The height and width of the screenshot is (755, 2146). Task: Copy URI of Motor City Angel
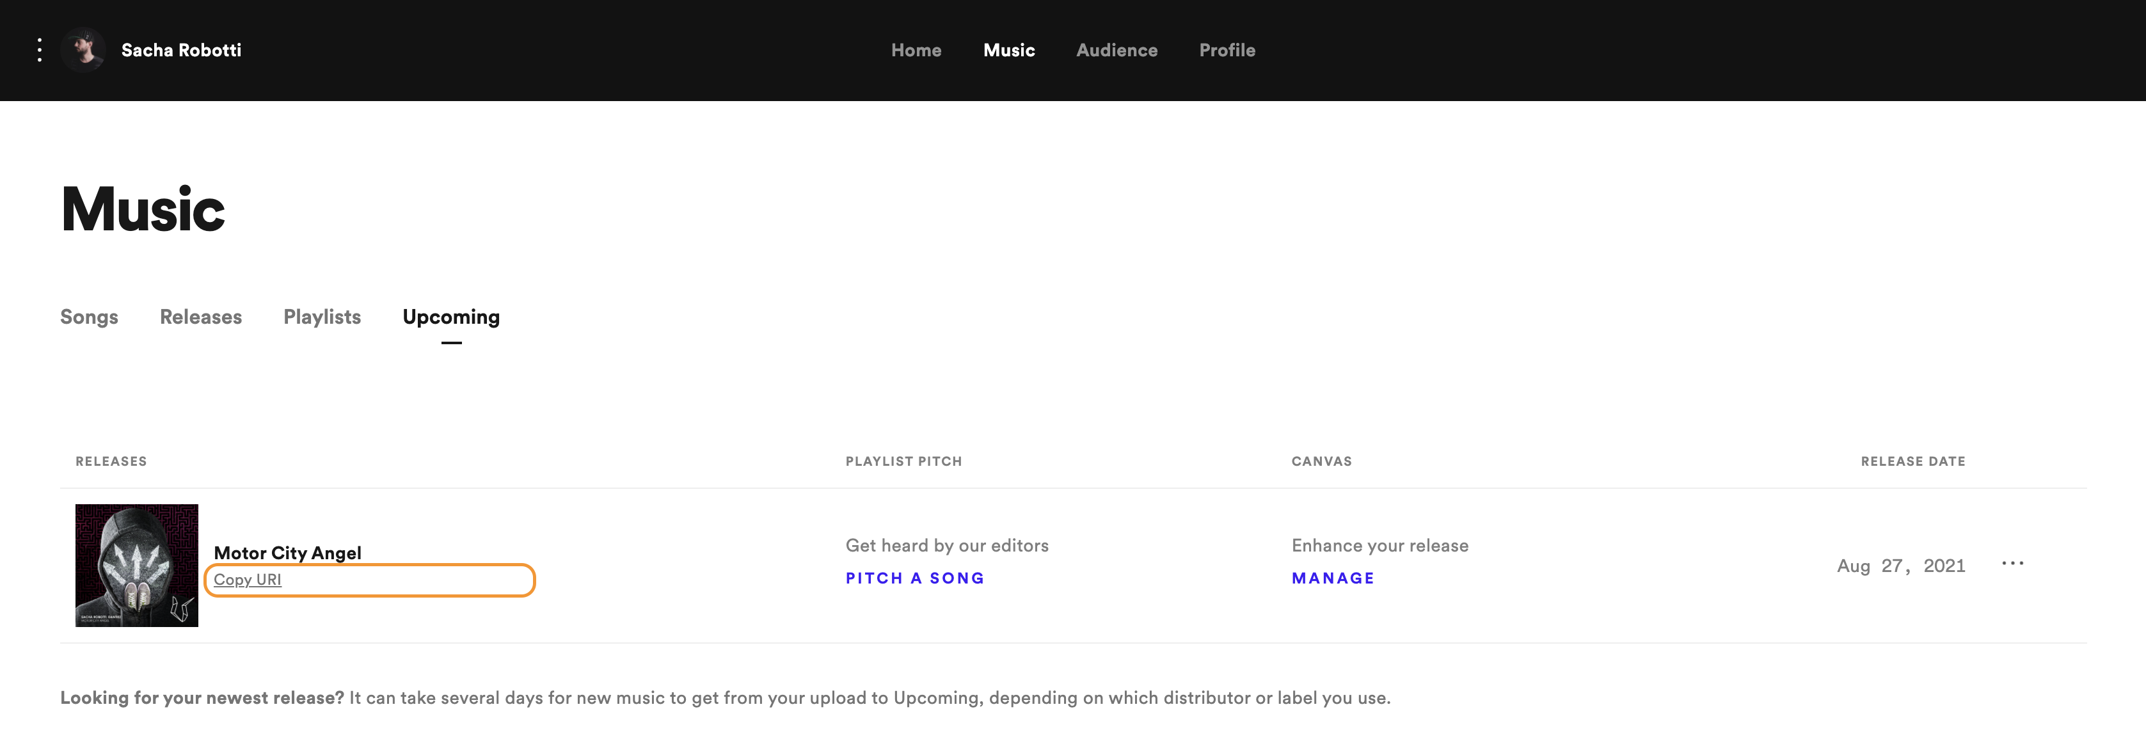[248, 579]
